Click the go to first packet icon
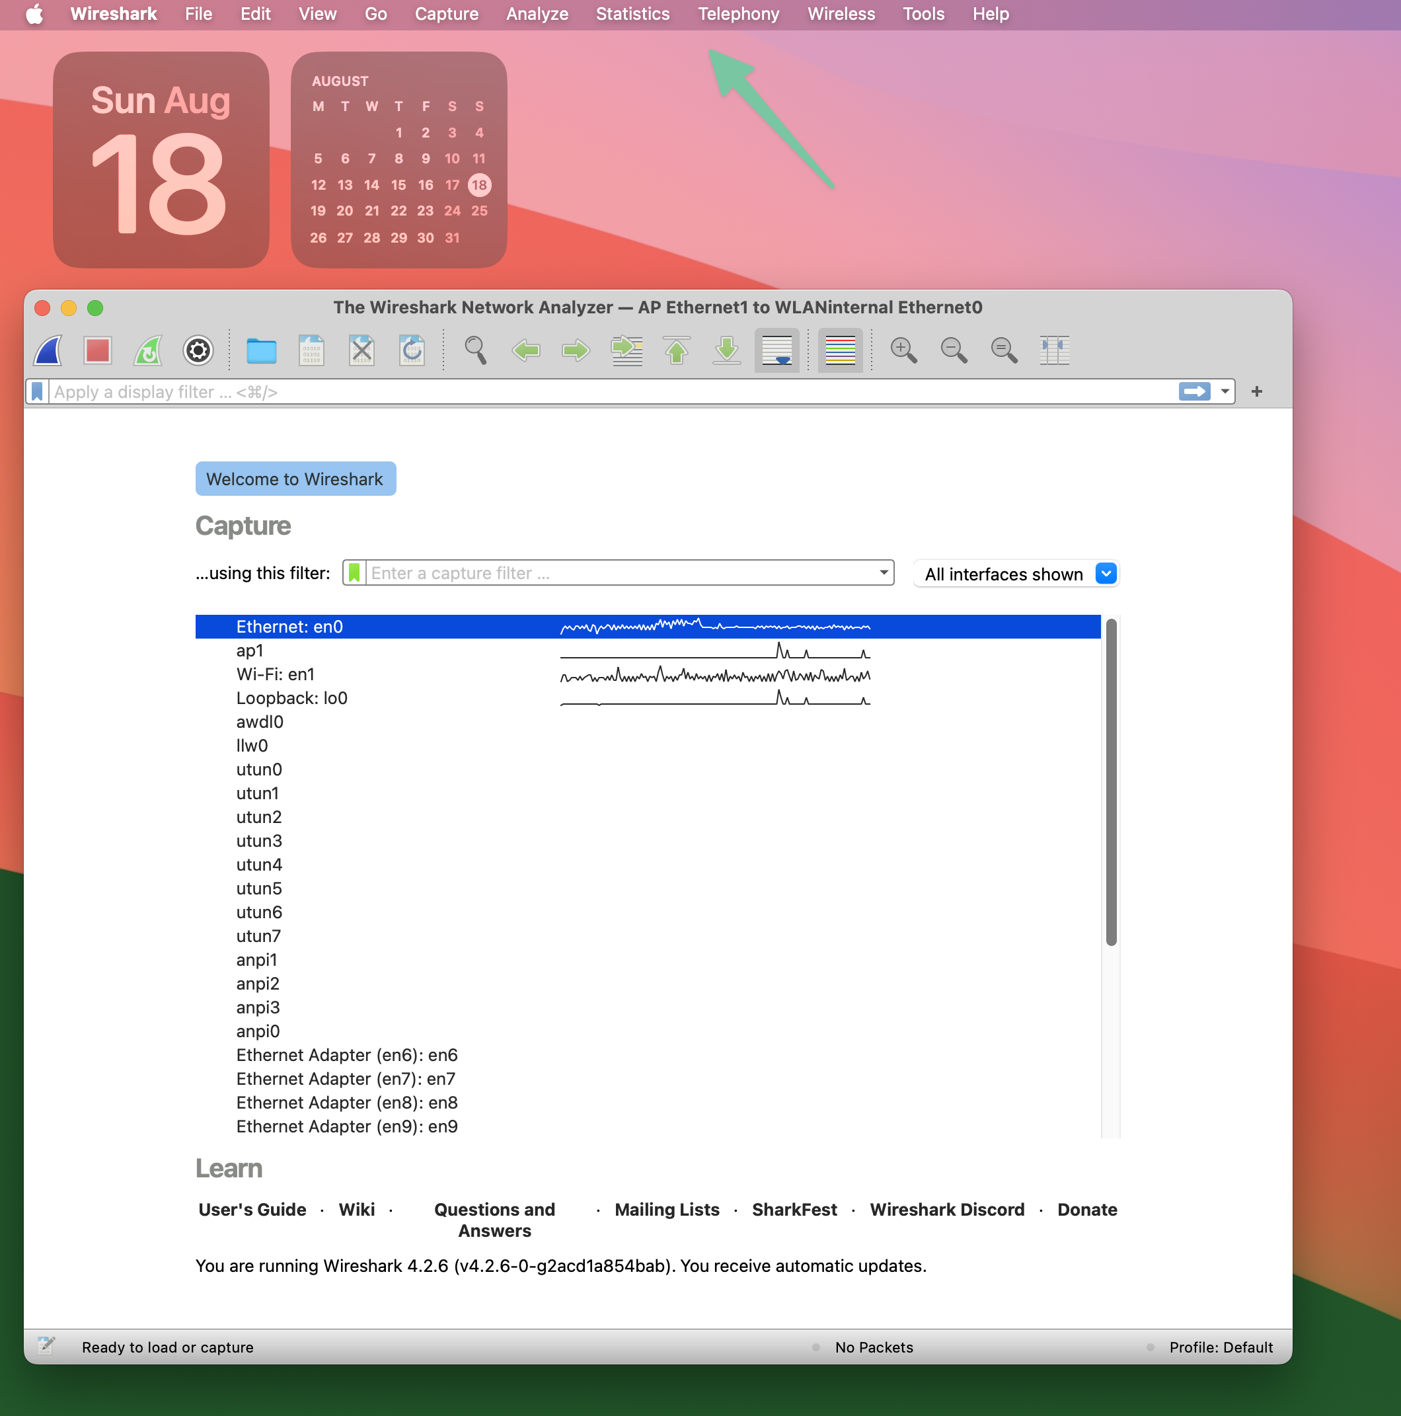1401x1416 pixels. click(x=675, y=350)
